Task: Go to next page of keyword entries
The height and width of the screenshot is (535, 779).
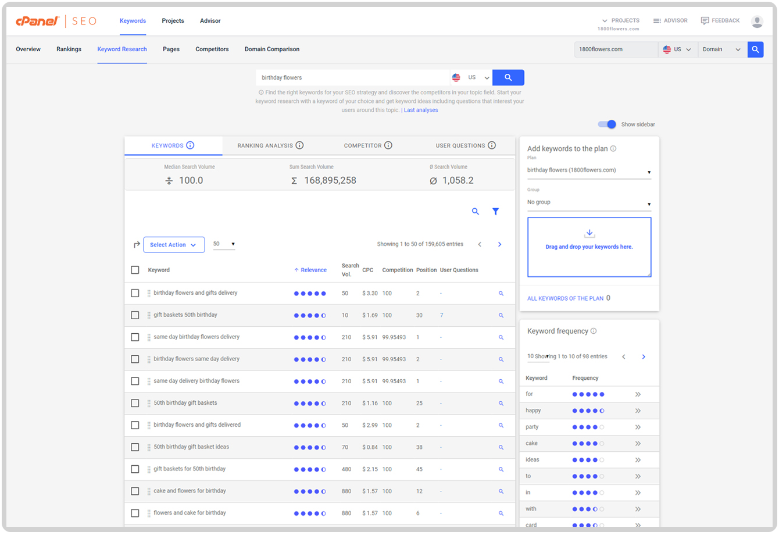Action: 499,244
